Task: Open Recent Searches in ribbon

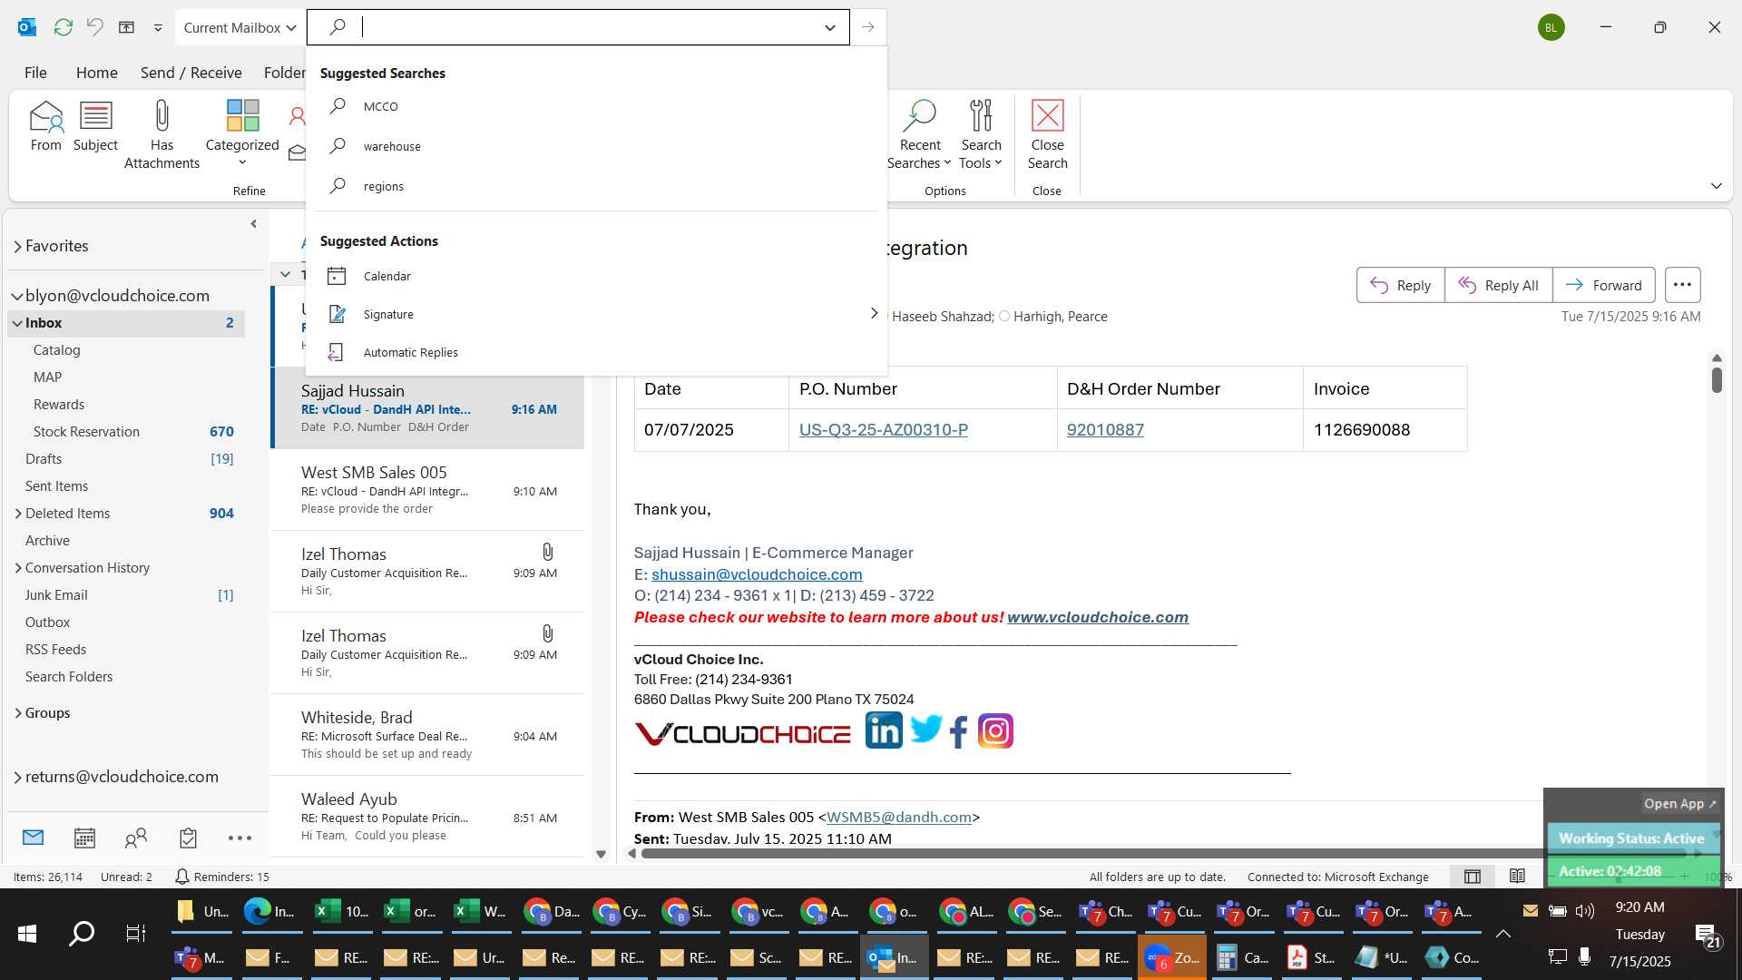Action: (x=919, y=134)
